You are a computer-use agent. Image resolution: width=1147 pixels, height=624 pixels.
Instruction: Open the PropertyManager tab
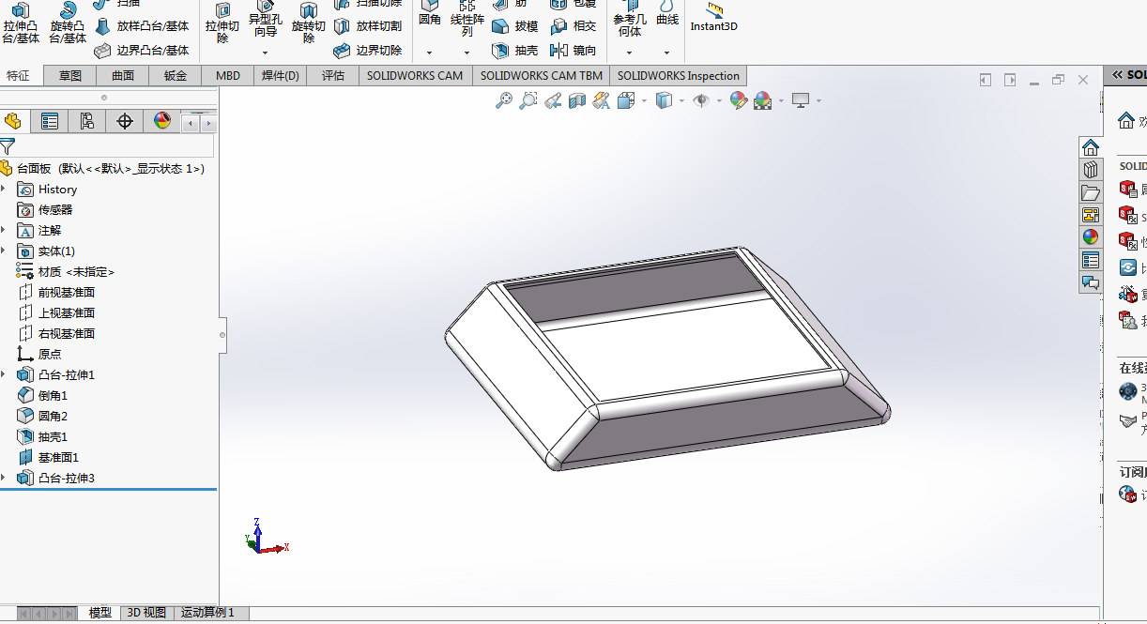pos(50,121)
